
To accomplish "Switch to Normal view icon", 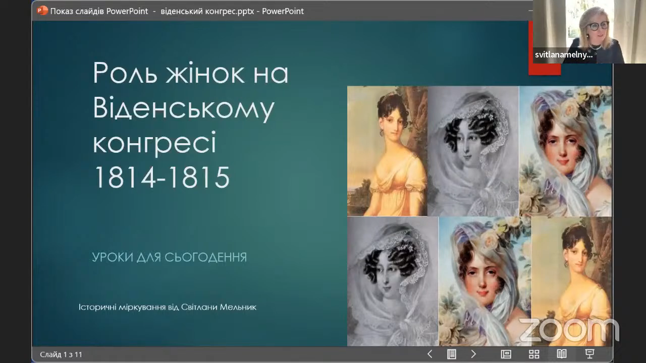I will coord(506,354).
